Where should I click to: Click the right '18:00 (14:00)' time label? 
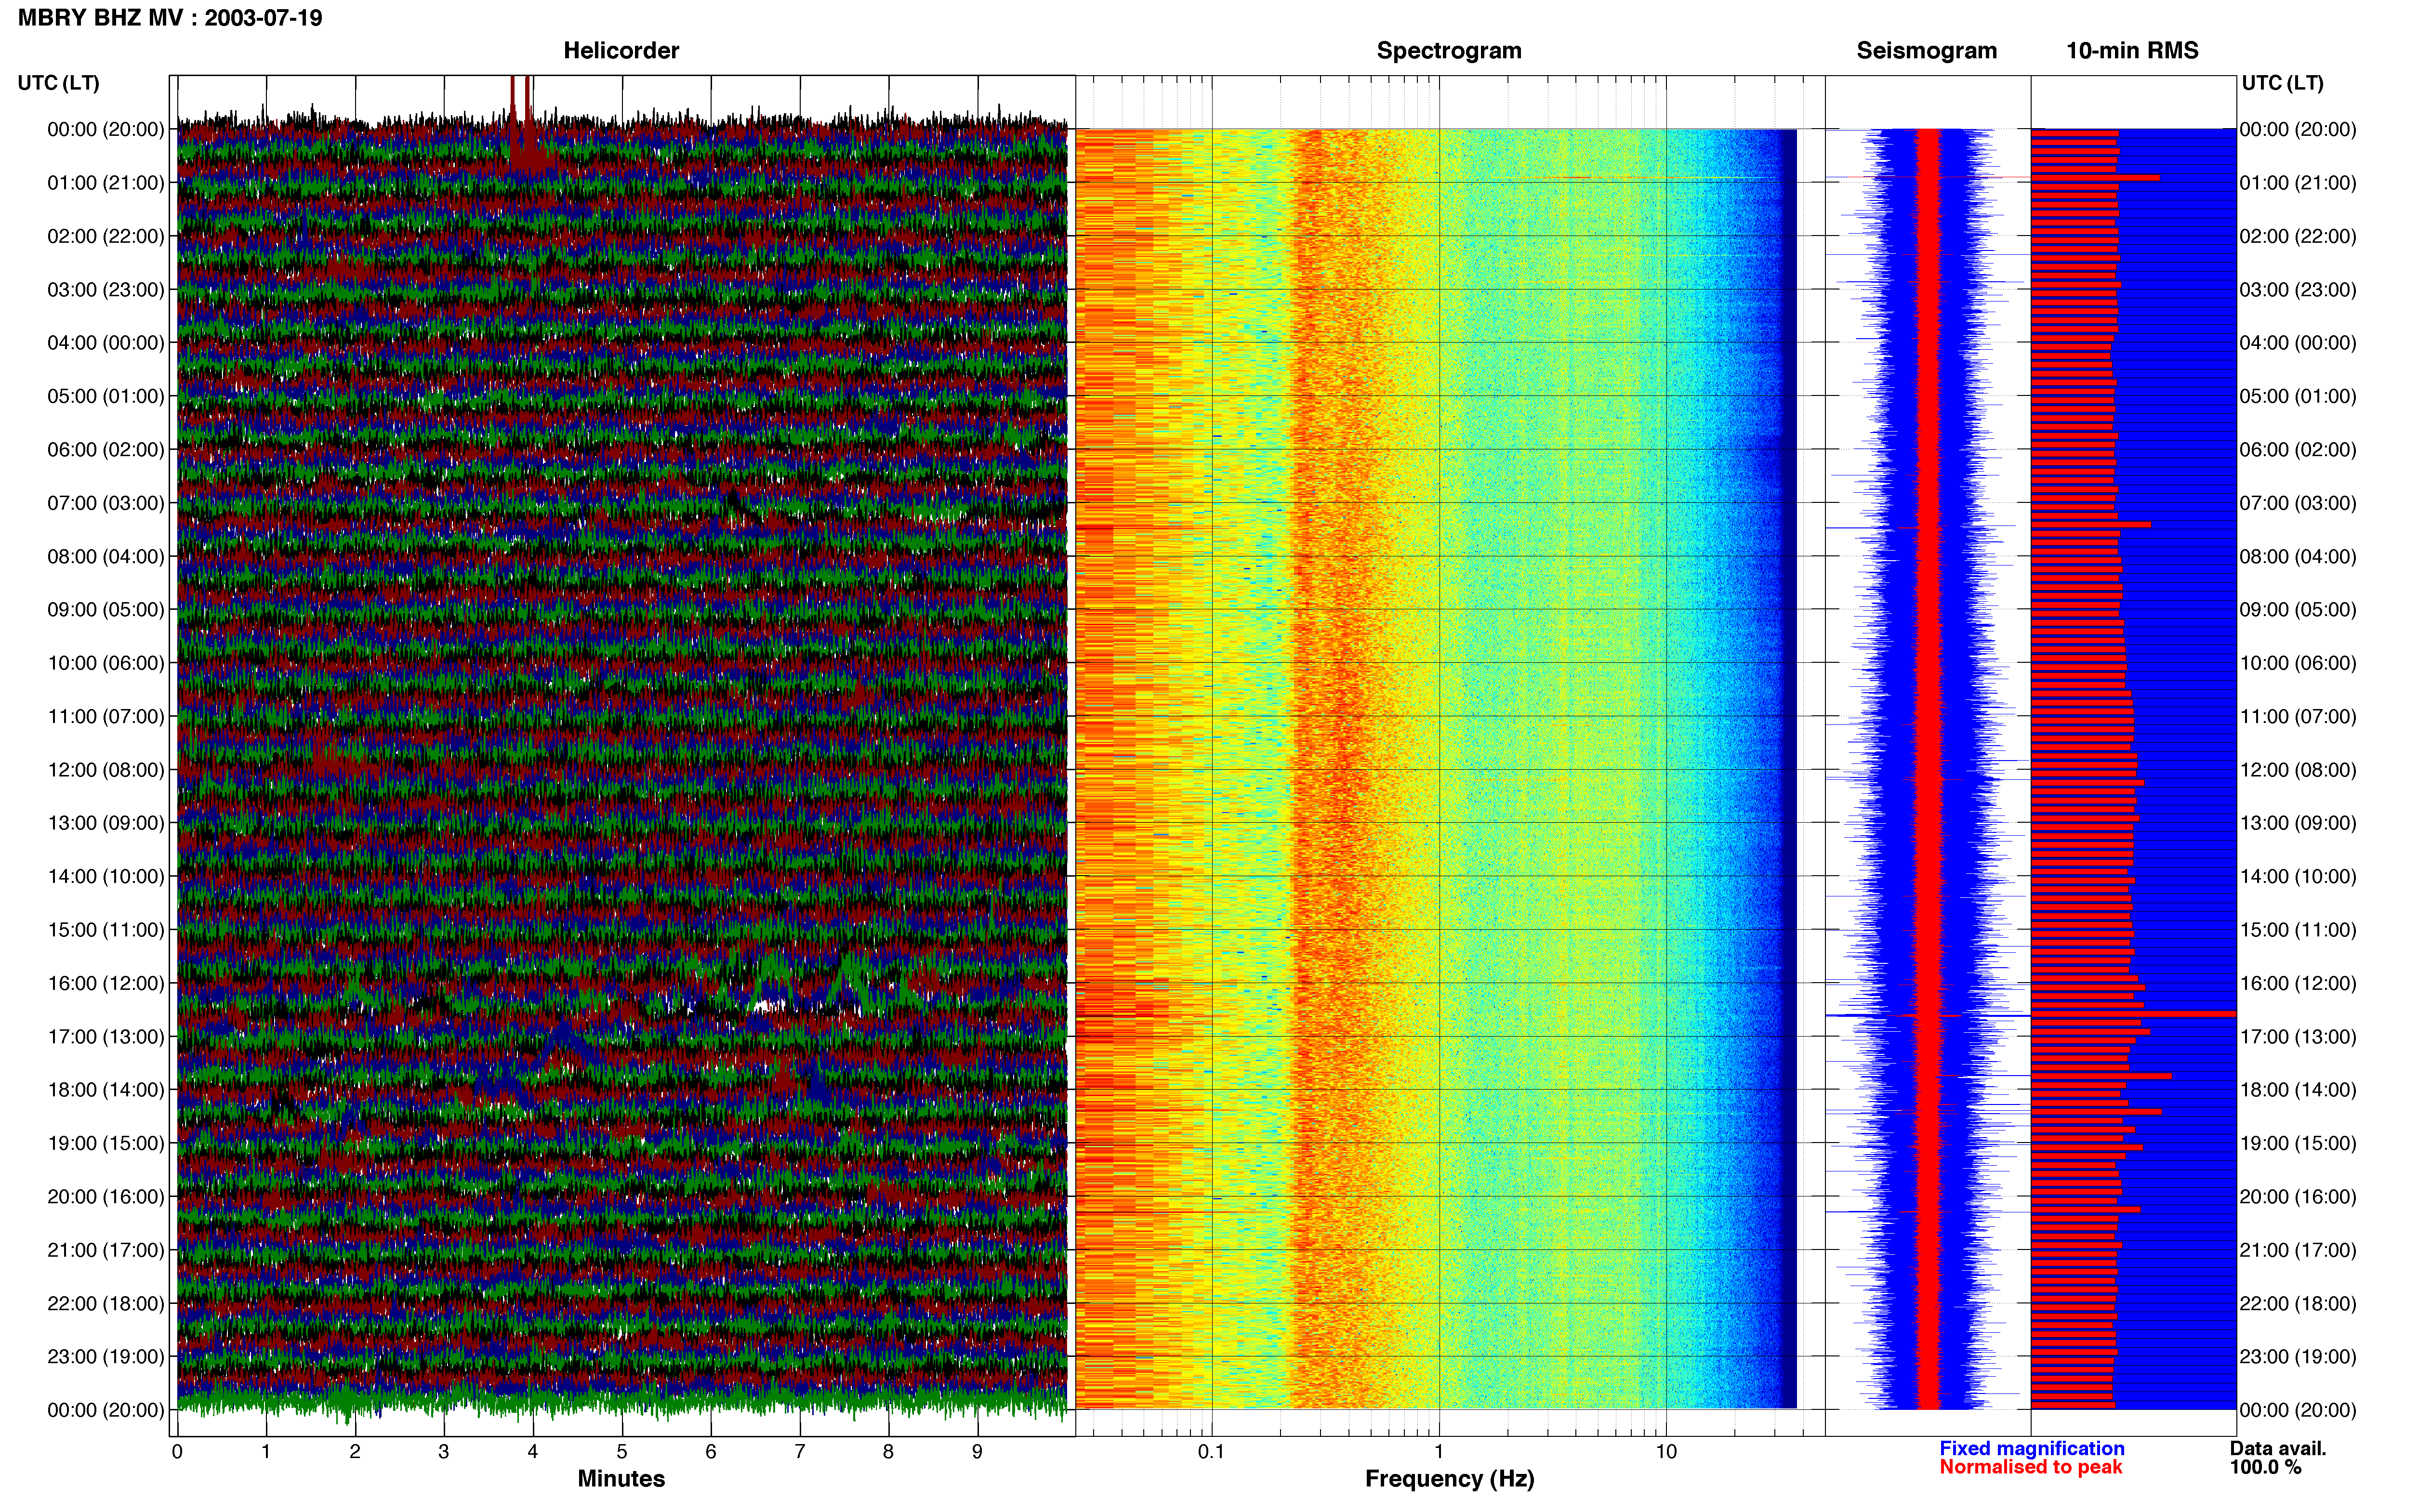[x=2298, y=1090]
